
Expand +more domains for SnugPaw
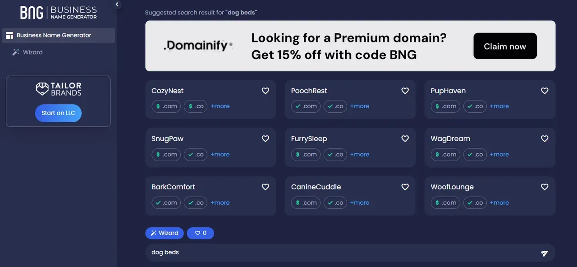click(x=220, y=154)
